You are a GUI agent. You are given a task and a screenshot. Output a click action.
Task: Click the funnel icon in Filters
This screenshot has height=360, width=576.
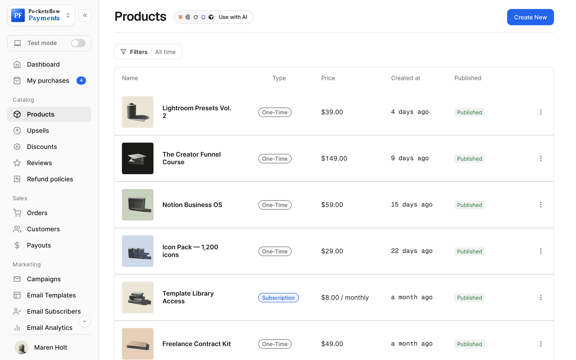pos(123,52)
